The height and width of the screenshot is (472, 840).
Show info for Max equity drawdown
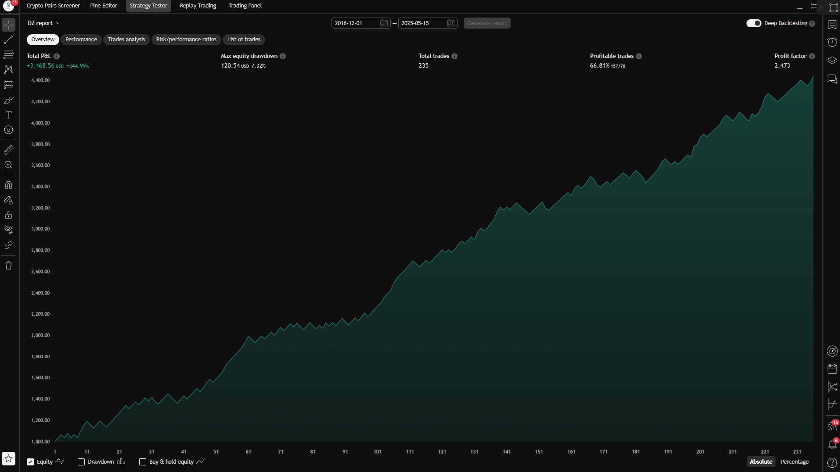[x=283, y=56]
